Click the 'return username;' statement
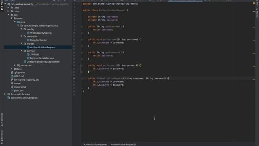 [x=102, y=30]
